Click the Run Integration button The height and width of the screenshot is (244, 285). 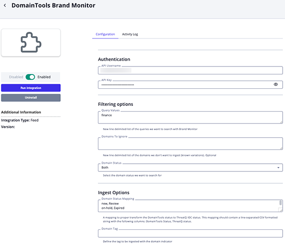(x=31, y=88)
